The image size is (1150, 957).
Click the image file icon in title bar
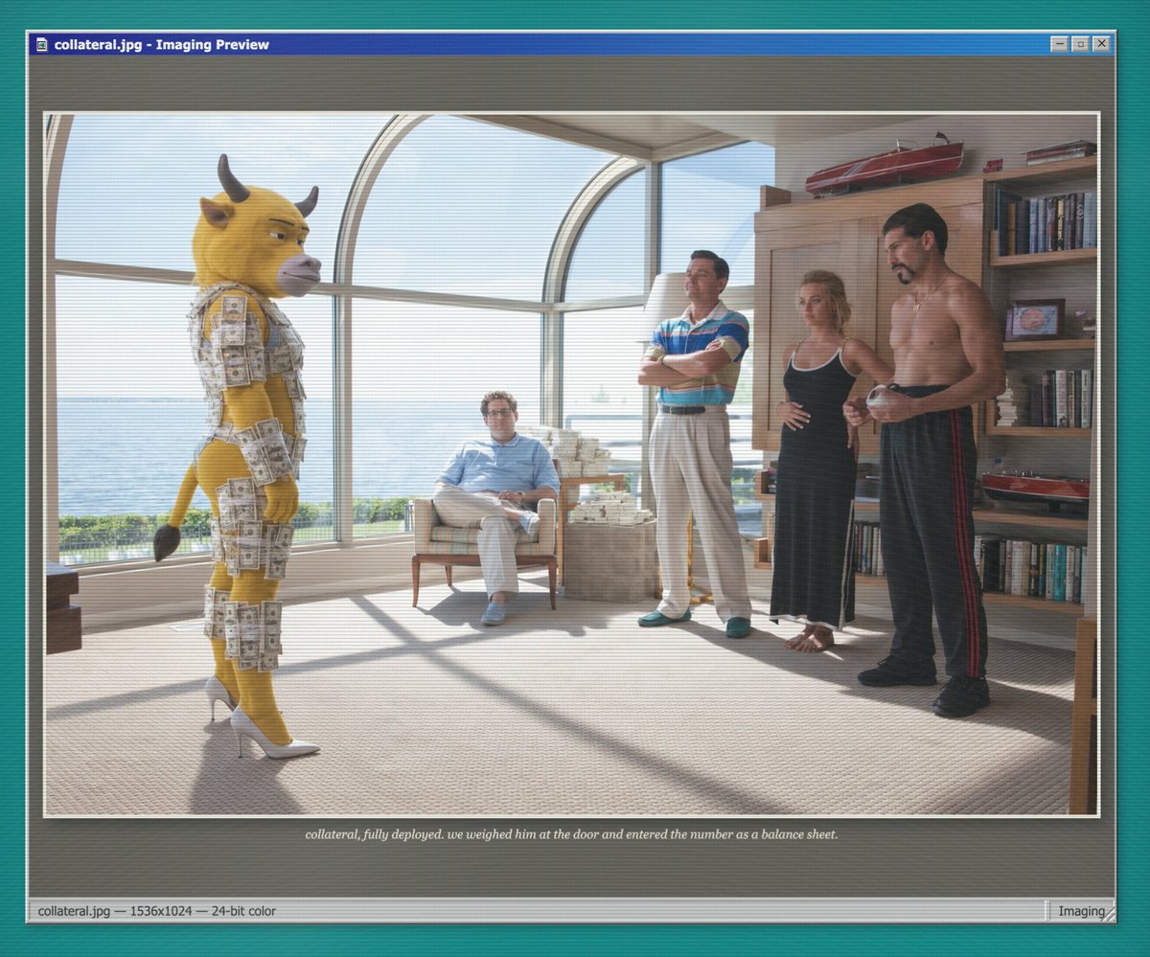(x=42, y=44)
